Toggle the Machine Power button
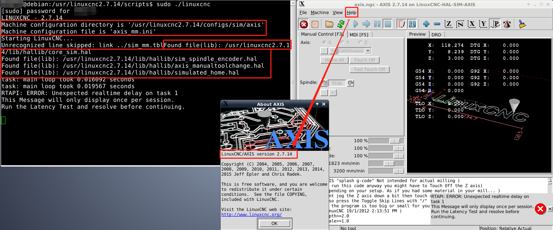This screenshot has height=230, width=553. click(315, 24)
